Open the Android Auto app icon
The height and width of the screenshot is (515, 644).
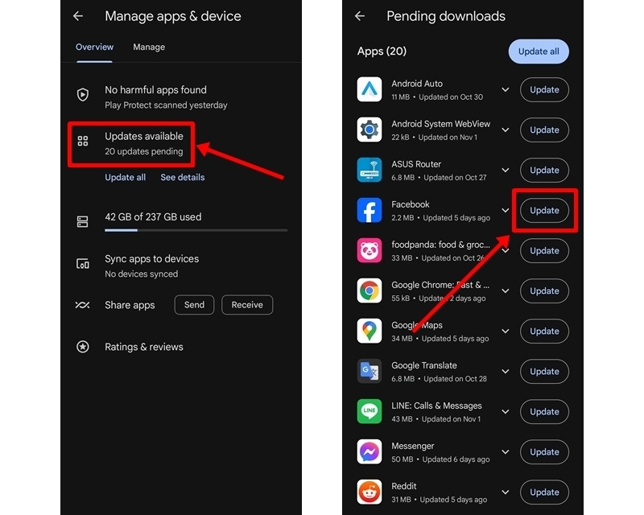369,89
